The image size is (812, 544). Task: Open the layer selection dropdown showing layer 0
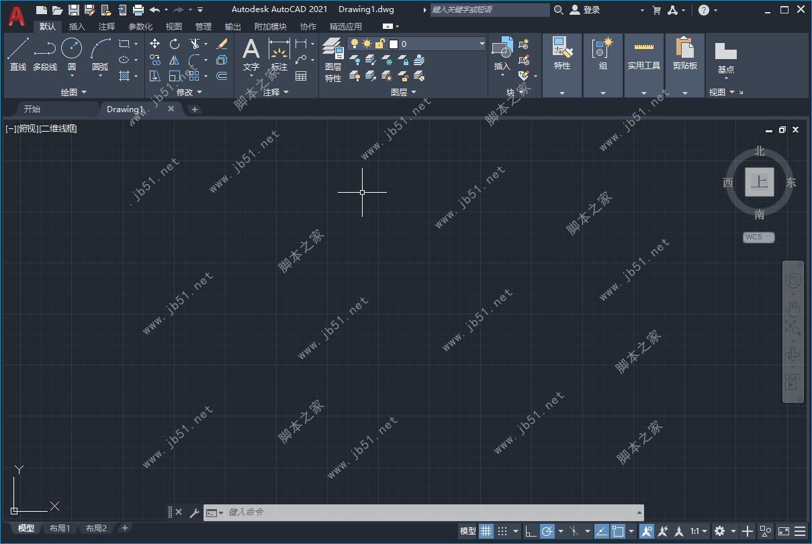pos(481,43)
